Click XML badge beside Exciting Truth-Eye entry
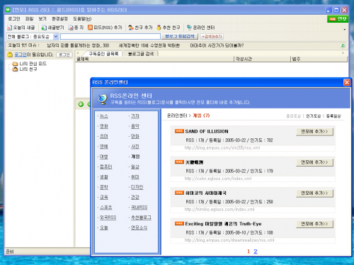 point(179,223)
